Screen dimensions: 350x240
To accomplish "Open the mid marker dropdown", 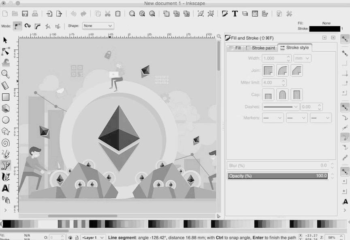I will click(x=297, y=118).
